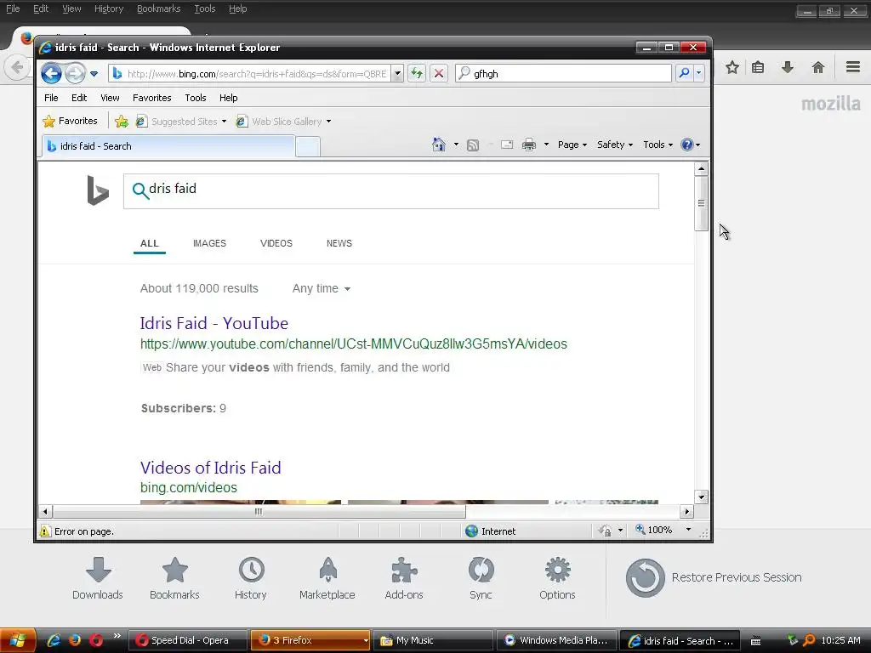Select the idris faid - Search tab
The image size is (871, 653).
[168, 146]
